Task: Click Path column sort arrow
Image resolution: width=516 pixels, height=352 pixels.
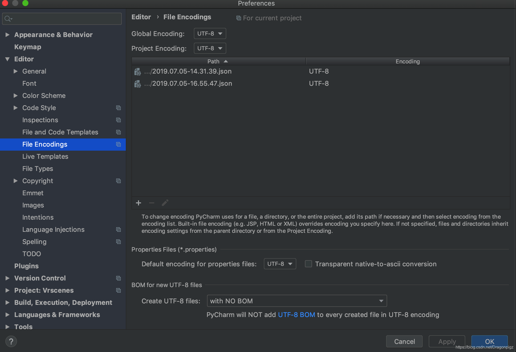Action: click(x=226, y=61)
